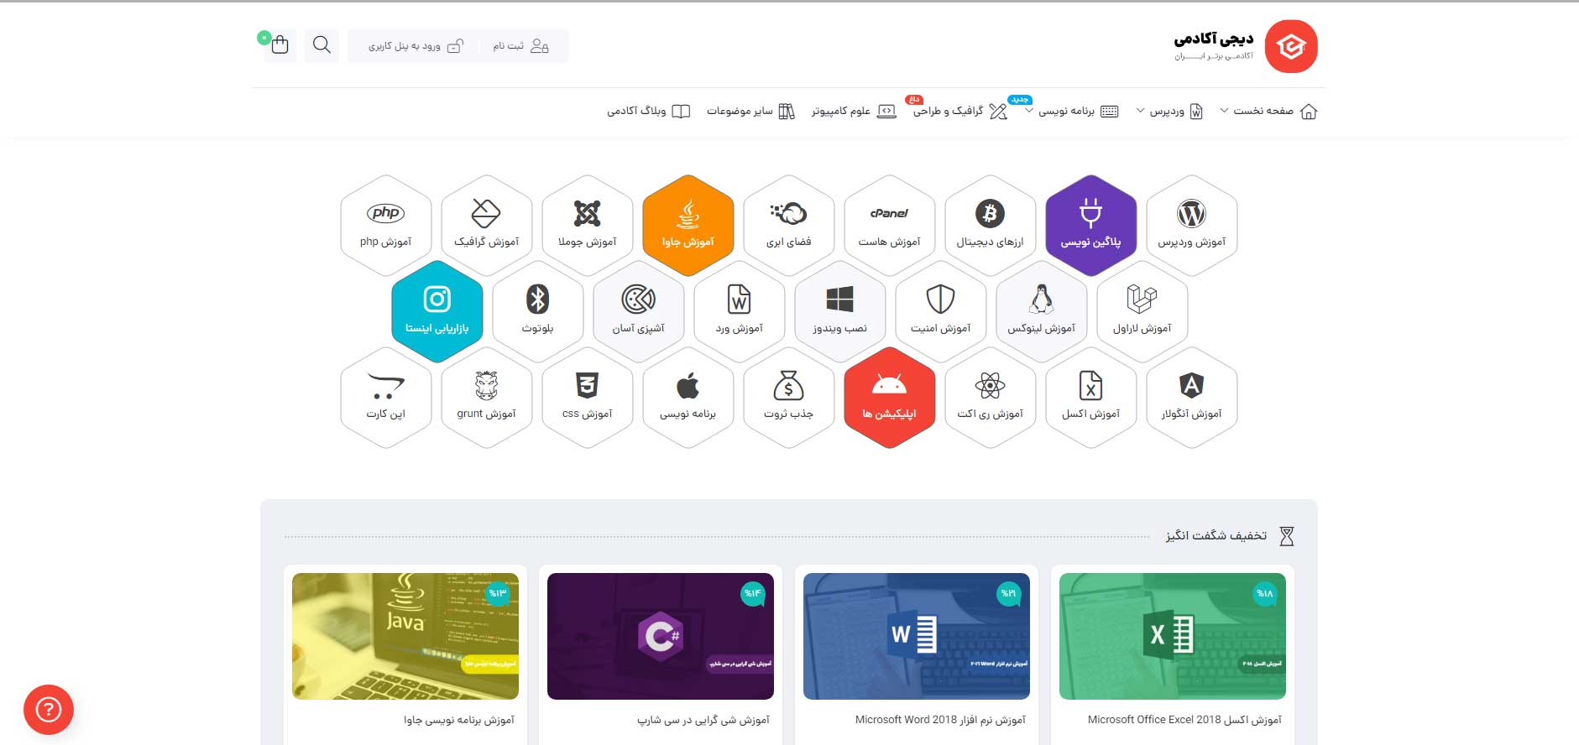Open the red help question-mark button
Viewport: 1579px width, 745px height.
(49, 710)
